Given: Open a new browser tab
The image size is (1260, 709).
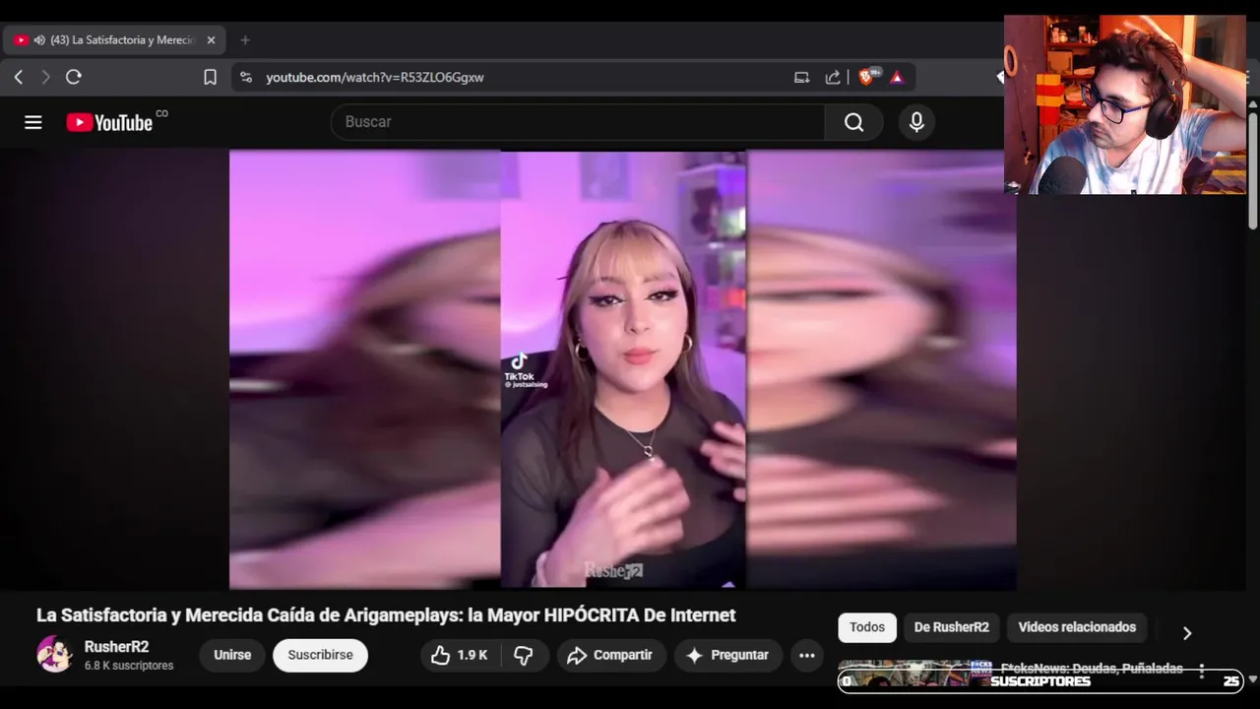Looking at the screenshot, I should pos(245,40).
